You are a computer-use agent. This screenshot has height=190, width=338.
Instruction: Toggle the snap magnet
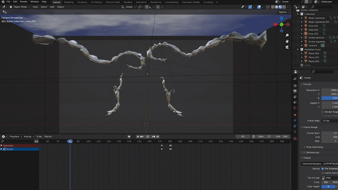[147, 7]
